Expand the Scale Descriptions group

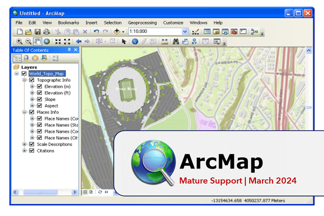point(24,144)
